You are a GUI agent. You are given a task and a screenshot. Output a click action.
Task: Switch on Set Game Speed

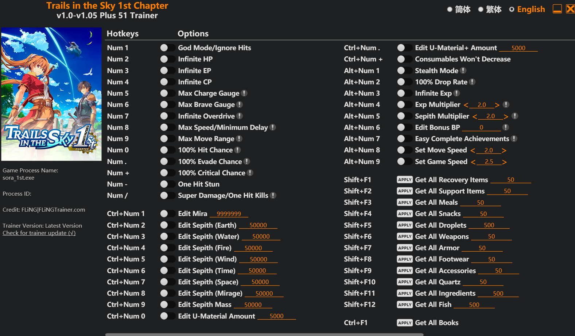click(405, 161)
